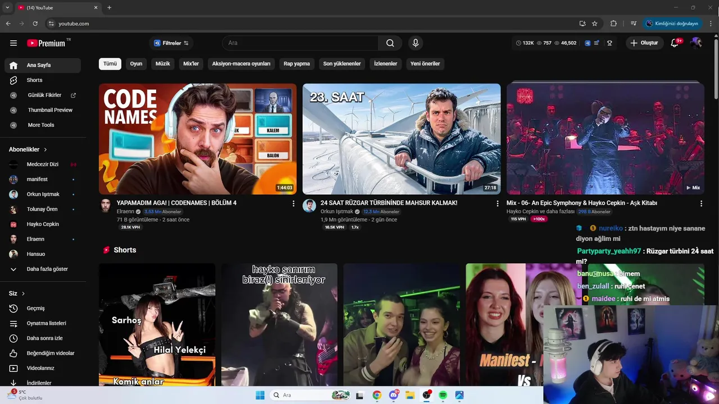Click the YouTube search input field
The image size is (719, 404).
click(301, 43)
